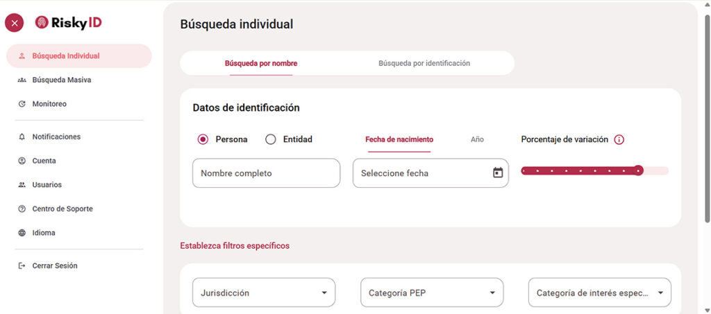
Task: Switch to Búsqueda por identificación tab
Action: (424, 63)
